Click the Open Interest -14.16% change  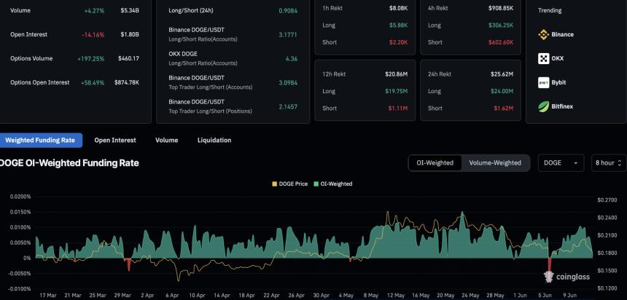(93, 35)
